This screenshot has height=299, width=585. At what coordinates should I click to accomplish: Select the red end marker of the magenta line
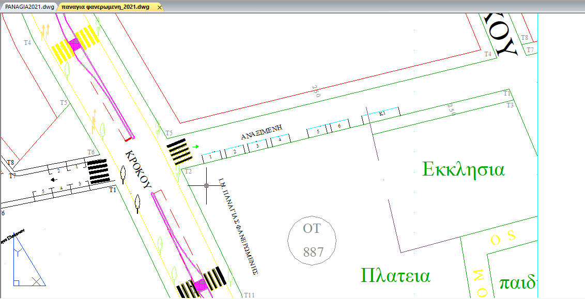pyautogui.click(x=128, y=139)
